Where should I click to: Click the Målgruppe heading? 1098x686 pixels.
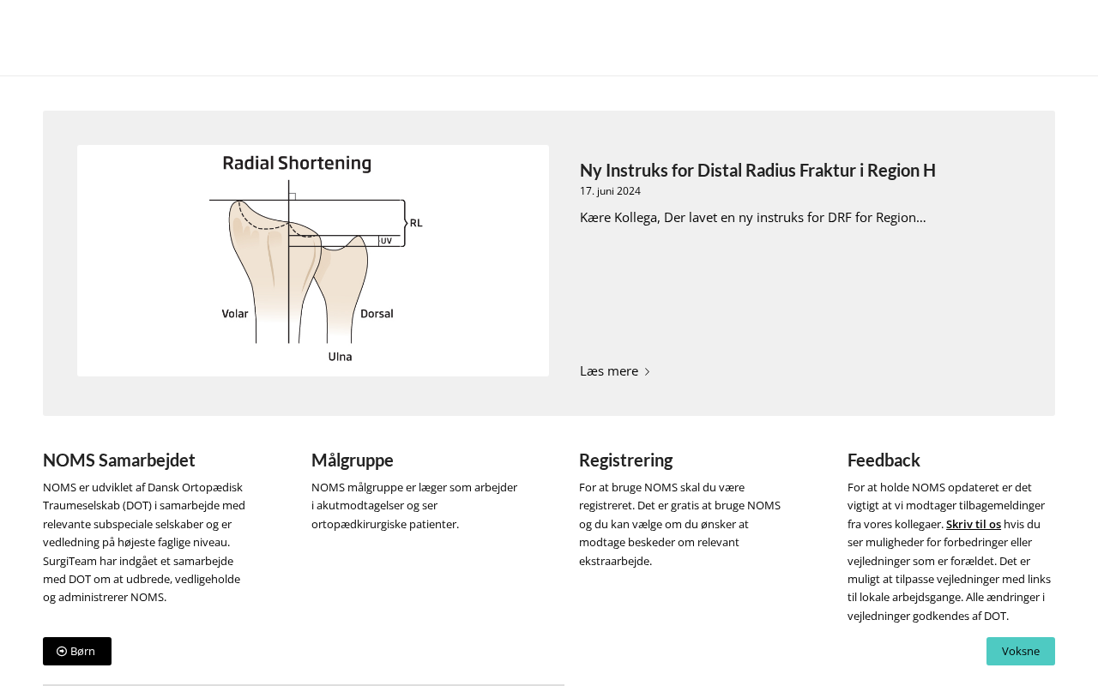point(352,460)
